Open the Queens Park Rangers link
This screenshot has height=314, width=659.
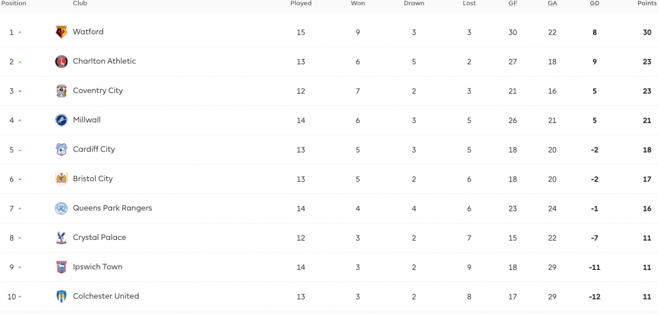(x=112, y=208)
